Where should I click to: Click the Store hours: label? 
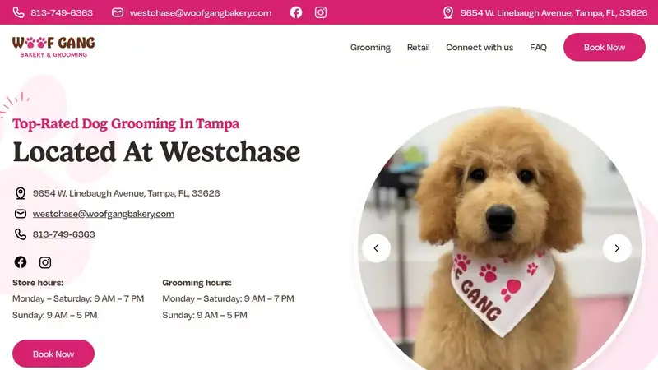(38, 283)
